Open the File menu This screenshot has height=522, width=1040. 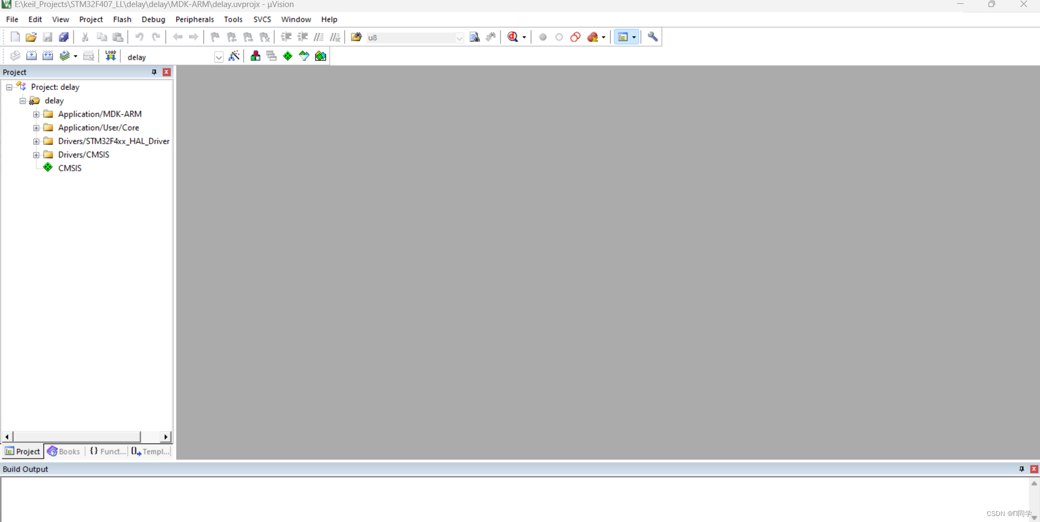pyautogui.click(x=12, y=20)
